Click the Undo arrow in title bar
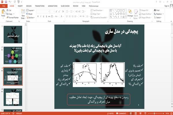The width and height of the screenshot is (173, 115). [10, 2]
